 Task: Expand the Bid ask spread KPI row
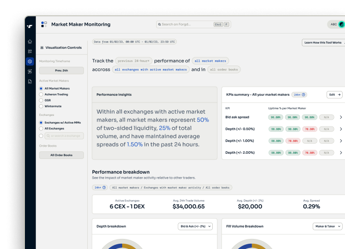[341, 117]
